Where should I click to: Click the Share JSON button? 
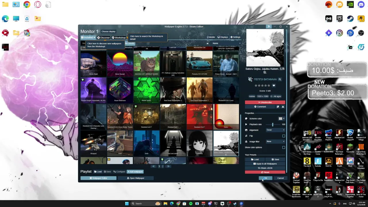pyautogui.click(x=265, y=168)
